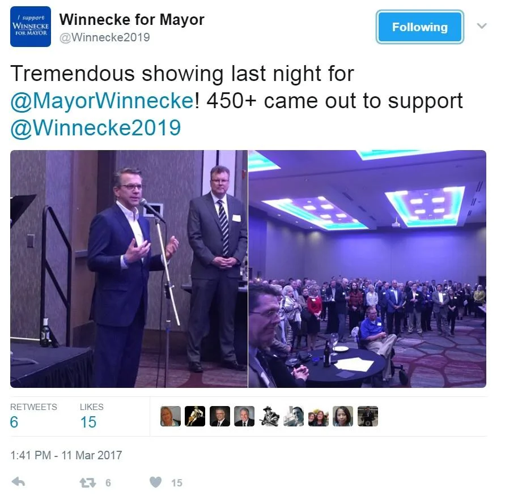Open the Winnecke for Mayor profile avatar
Screen dimensions: 505x504
[31, 27]
